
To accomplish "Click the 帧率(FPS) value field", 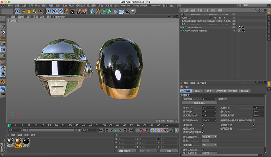I will 209,108.
